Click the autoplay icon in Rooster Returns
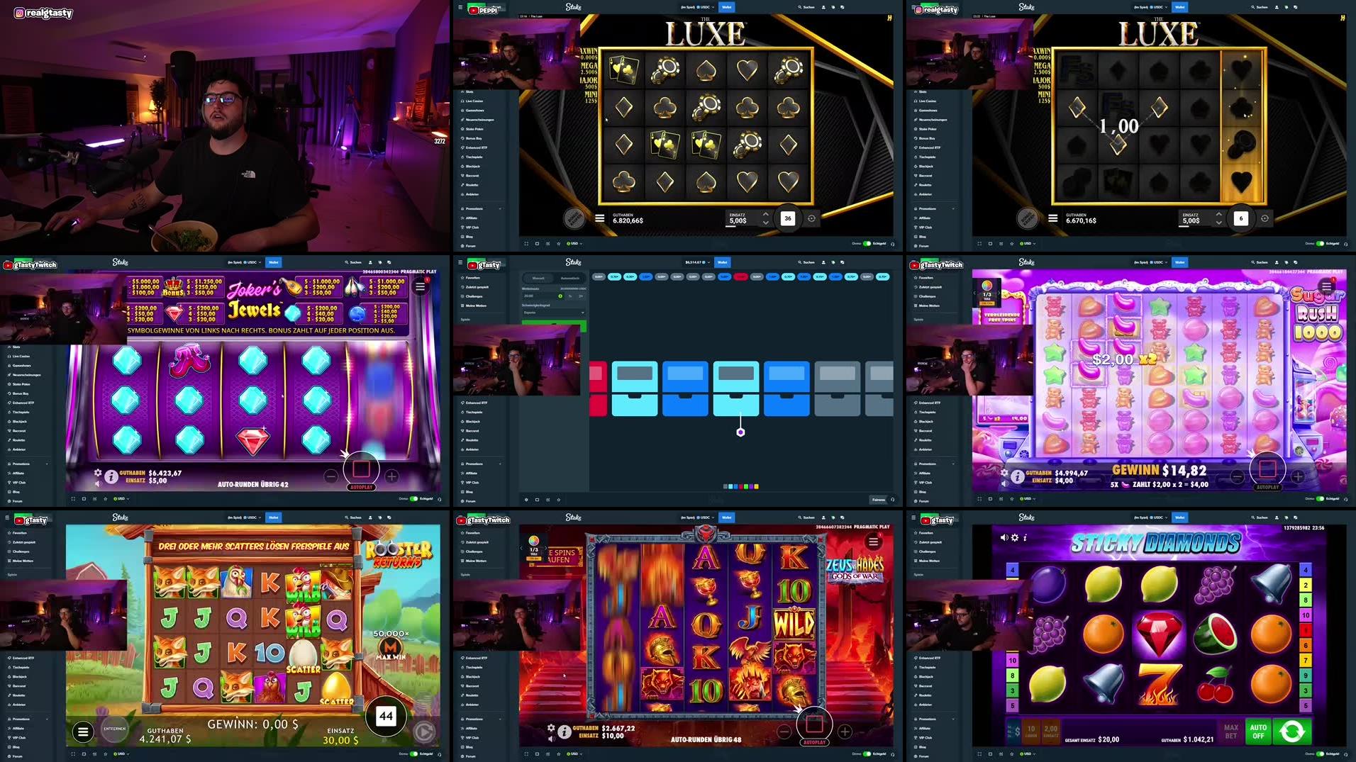This screenshot has width=1356, height=762. [424, 732]
